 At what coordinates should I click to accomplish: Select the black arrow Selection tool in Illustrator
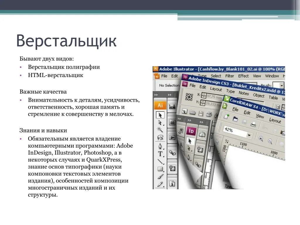point(160,115)
